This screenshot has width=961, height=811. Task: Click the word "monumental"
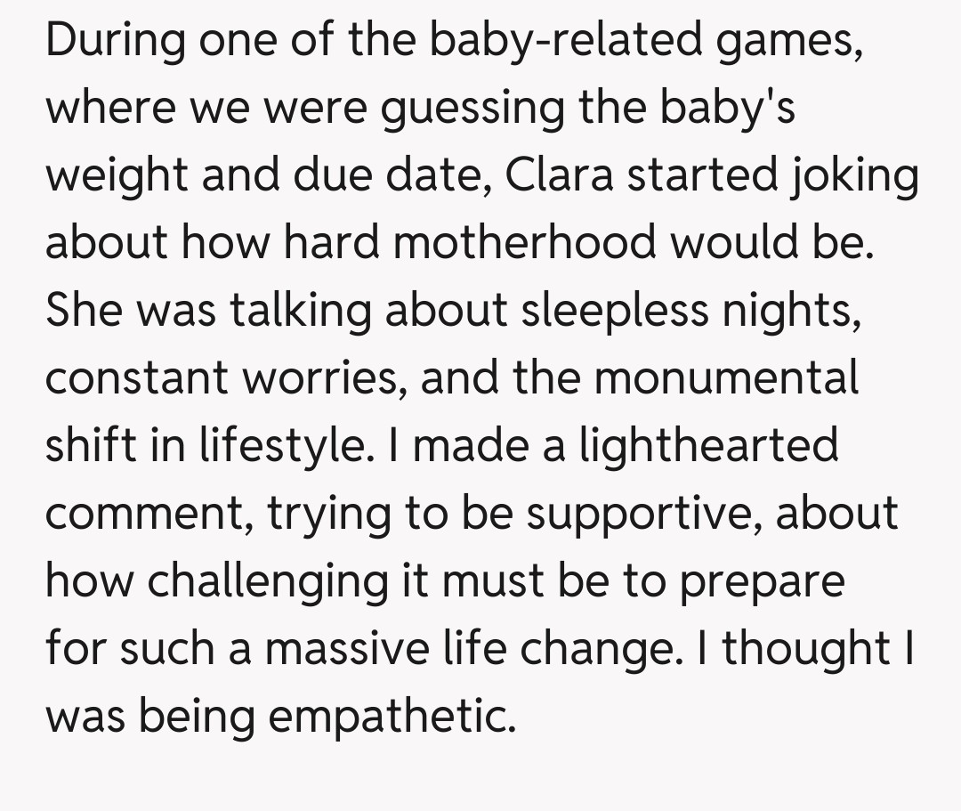727,377
